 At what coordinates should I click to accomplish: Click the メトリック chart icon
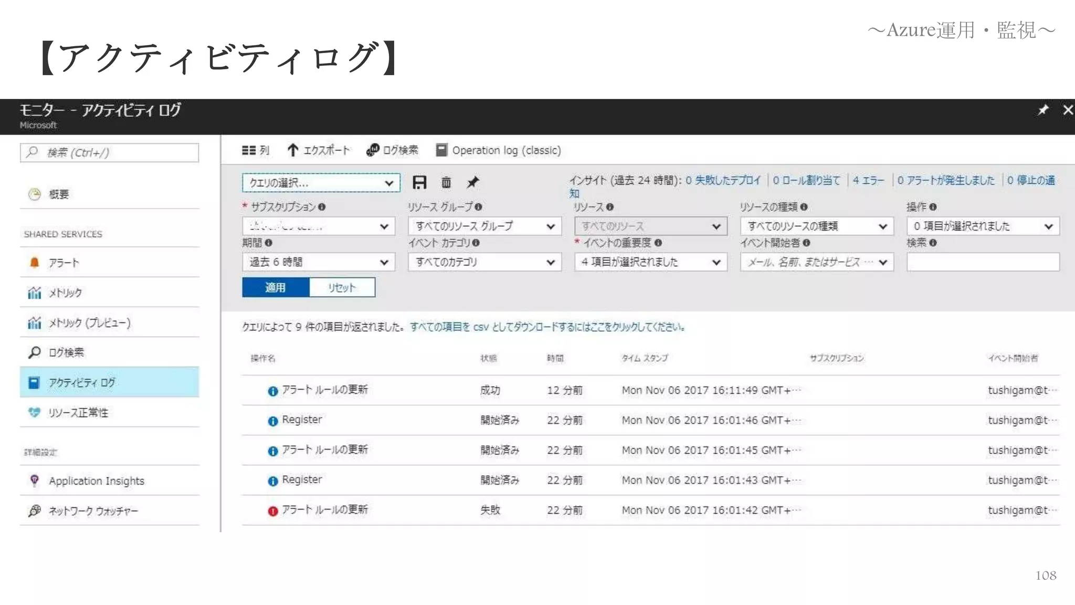[34, 293]
